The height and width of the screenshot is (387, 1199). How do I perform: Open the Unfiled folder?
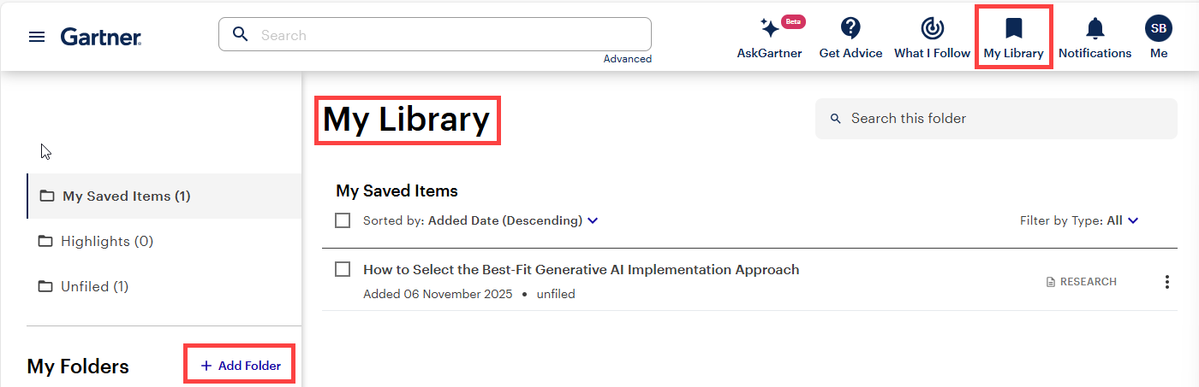pyautogui.click(x=94, y=287)
